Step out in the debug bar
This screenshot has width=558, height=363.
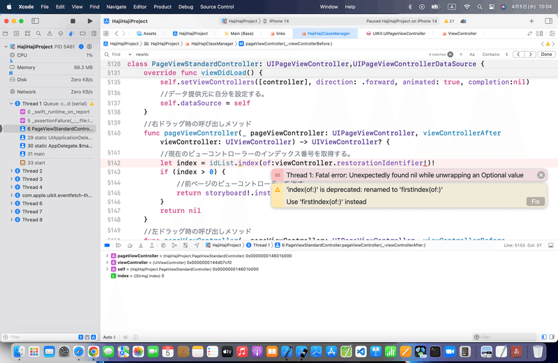pyautogui.click(x=152, y=246)
